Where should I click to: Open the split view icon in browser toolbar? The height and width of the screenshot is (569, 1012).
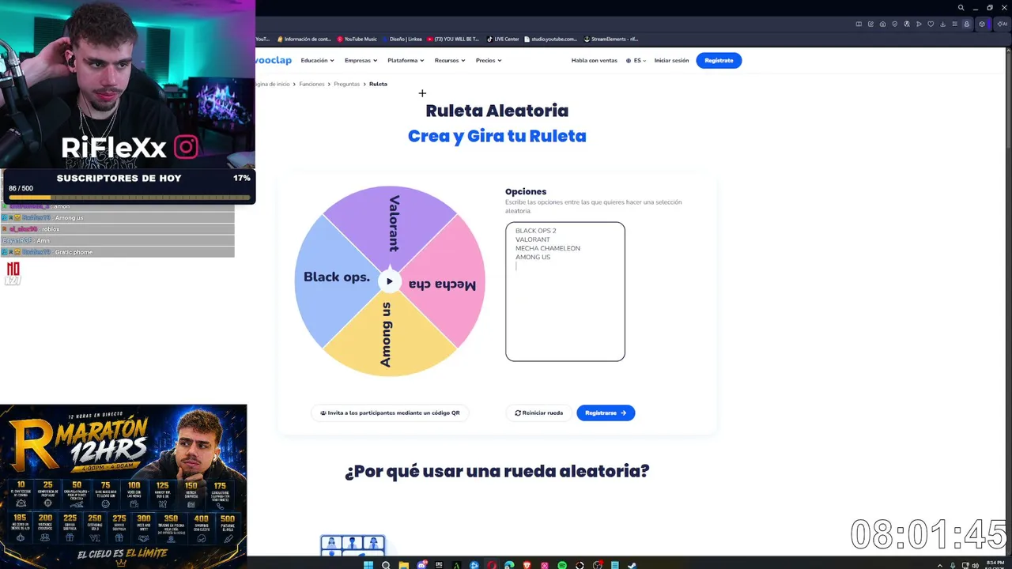(859, 24)
